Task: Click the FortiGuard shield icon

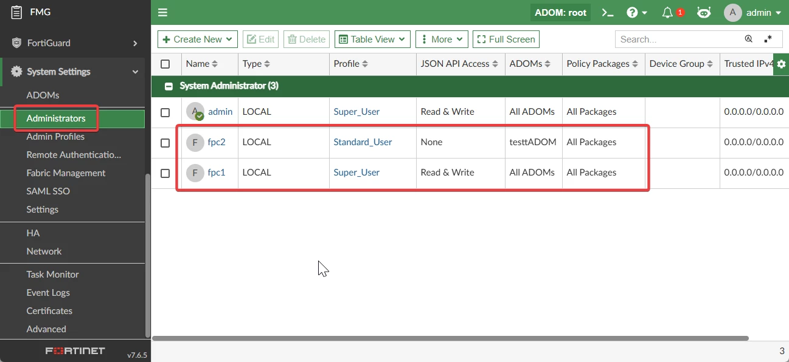Action: (x=16, y=43)
